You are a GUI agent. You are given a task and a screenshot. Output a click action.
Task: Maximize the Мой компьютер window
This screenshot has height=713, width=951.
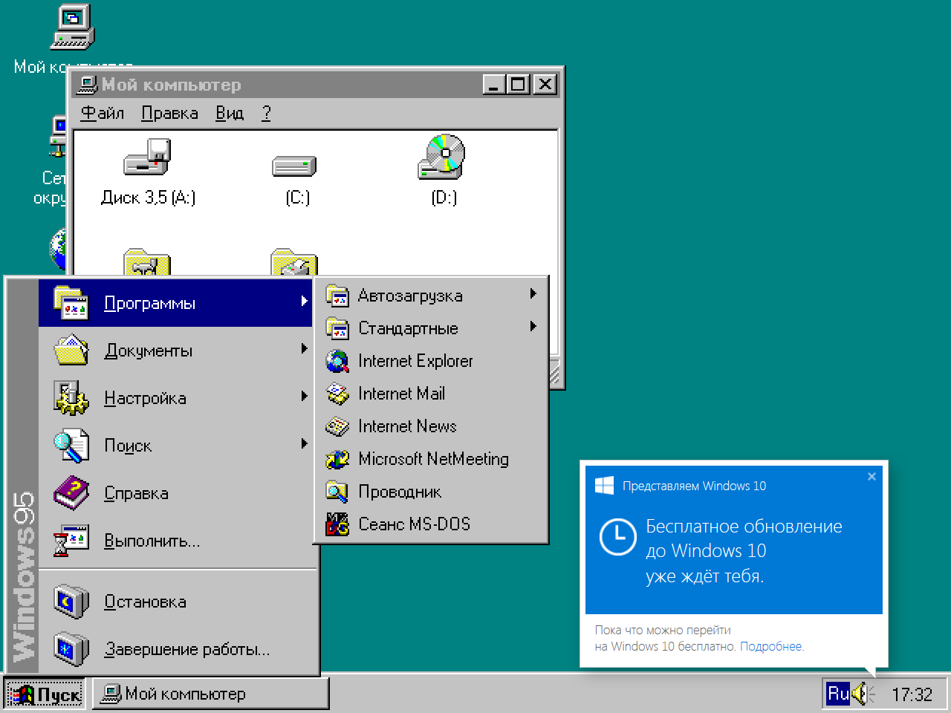518,84
